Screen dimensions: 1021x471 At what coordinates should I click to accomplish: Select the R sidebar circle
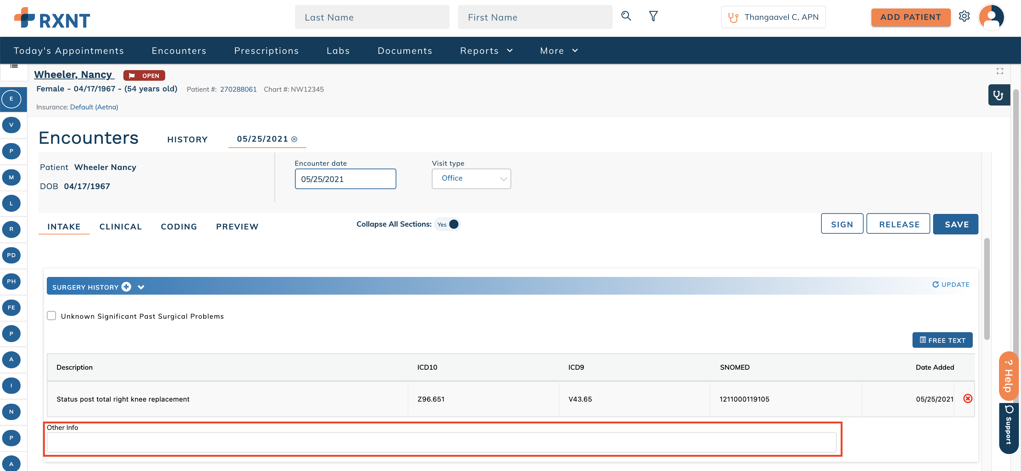click(x=11, y=229)
